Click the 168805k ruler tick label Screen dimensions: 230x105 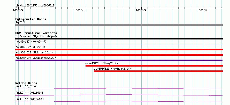141,10
